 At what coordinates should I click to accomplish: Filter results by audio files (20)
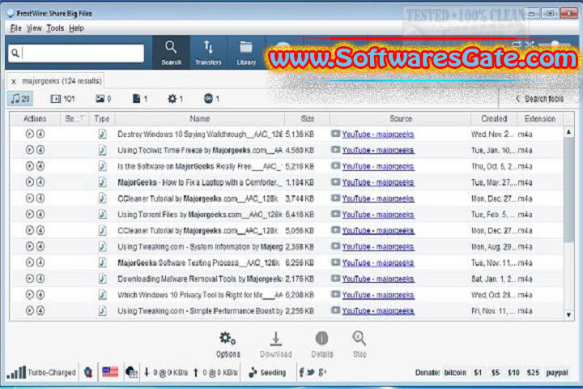(x=20, y=99)
